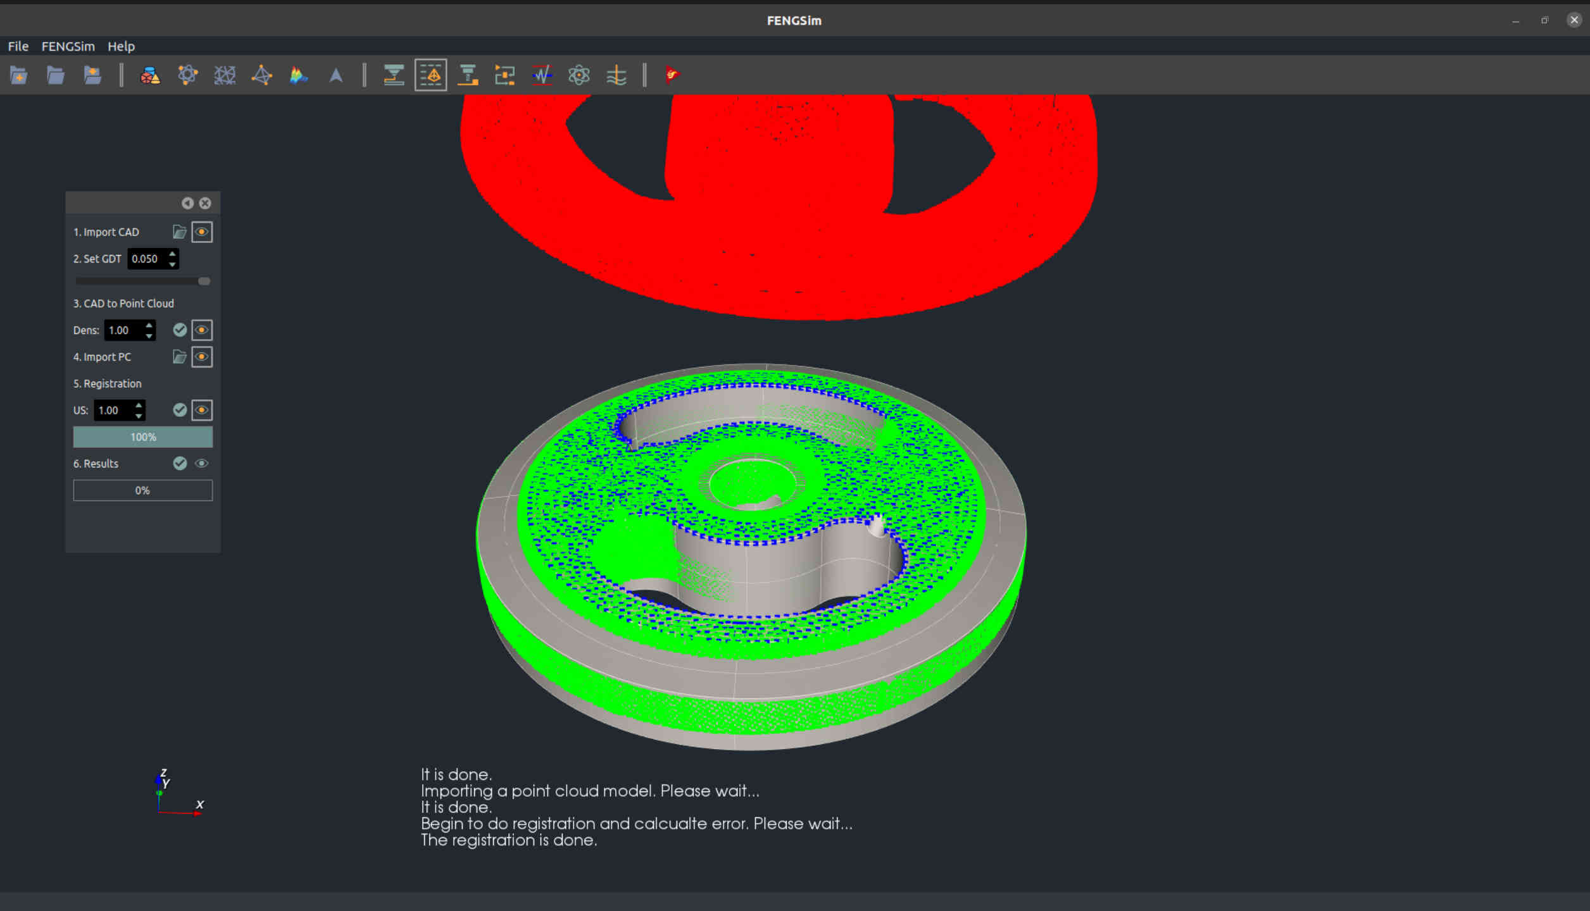
Task: Toggle visibility eye for Import CAD
Action: [x=202, y=232]
